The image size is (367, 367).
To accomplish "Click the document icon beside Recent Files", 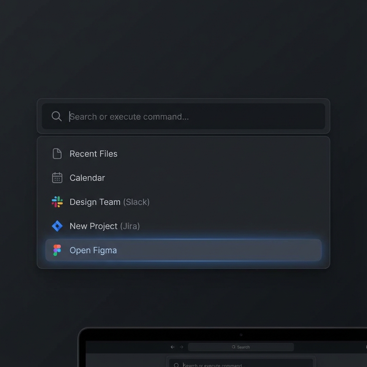I will point(57,153).
